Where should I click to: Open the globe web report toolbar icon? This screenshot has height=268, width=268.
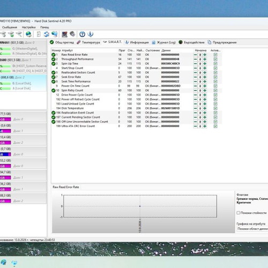click(28, 34)
